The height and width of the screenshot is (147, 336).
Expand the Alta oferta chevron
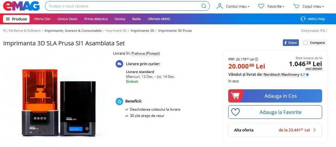(314, 130)
